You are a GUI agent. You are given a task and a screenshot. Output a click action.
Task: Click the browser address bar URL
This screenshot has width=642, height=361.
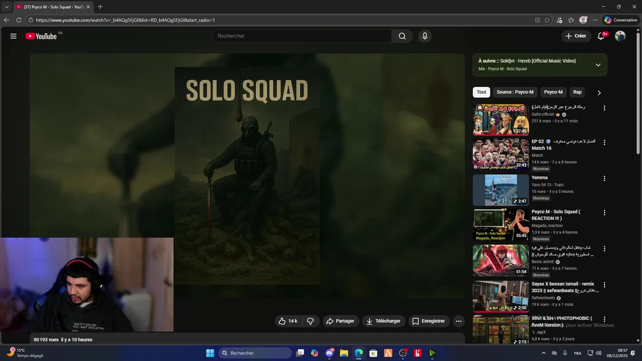click(x=125, y=20)
